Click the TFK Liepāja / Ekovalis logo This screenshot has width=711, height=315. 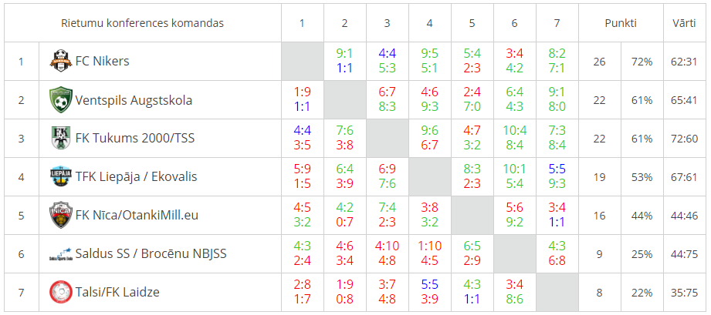click(61, 176)
